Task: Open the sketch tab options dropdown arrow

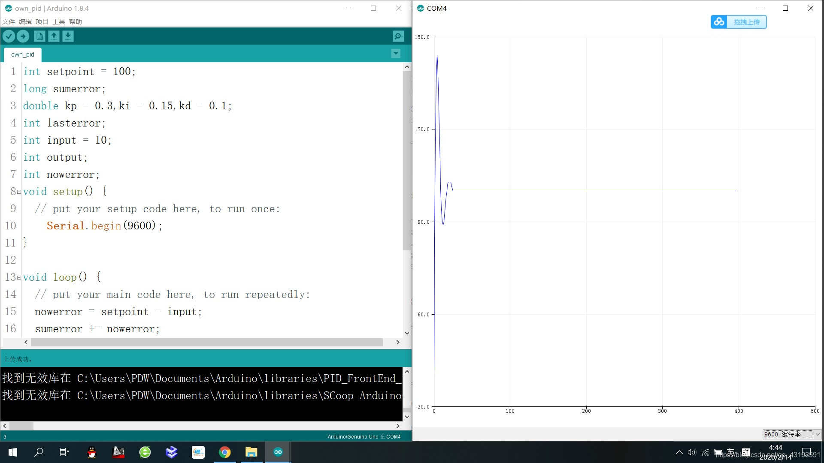Action: [395, 53]
